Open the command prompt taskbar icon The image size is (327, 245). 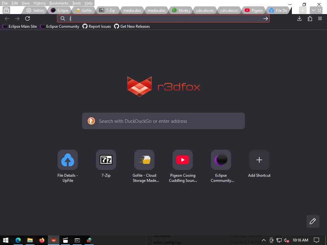coord(77,240)
